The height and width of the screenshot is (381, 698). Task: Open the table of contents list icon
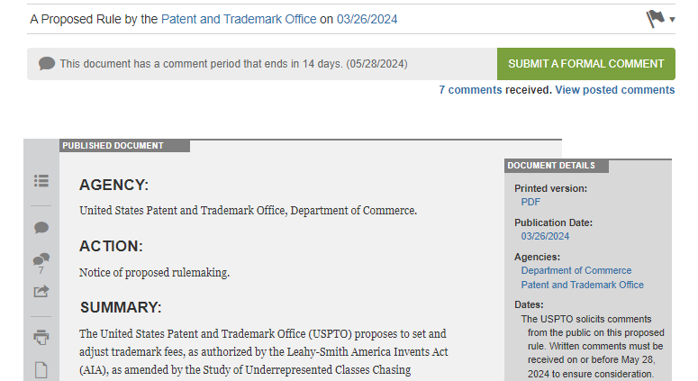41,181
